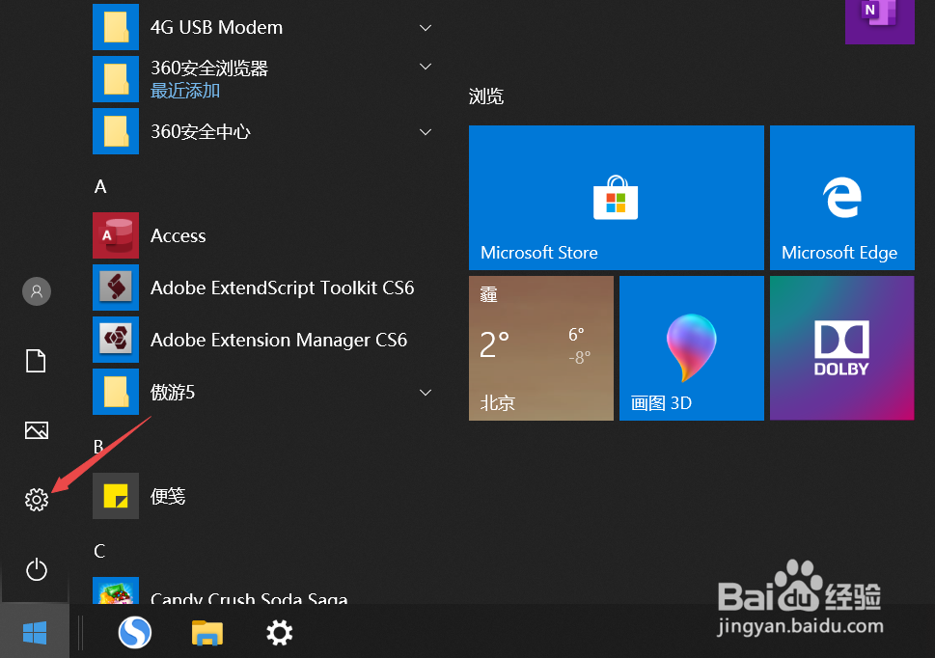Open the Dolby tile
Viewport: 935px width, 658px height.
(842, 348)
